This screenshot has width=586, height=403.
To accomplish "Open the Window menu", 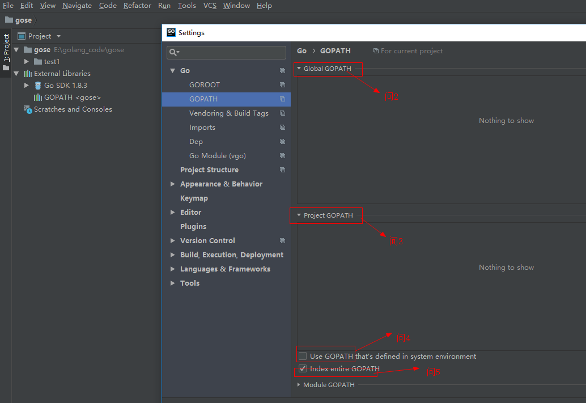I will point(236,6).
